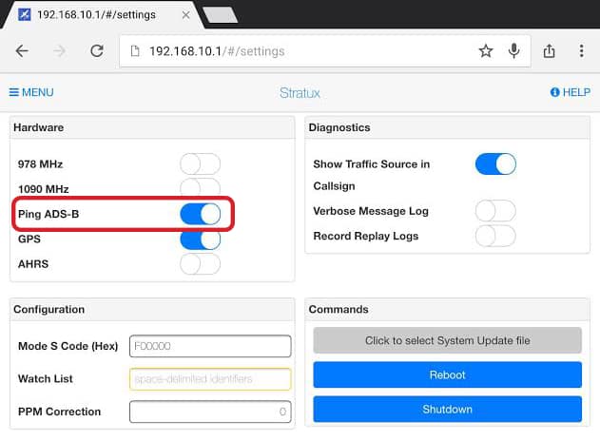
Task: Click the Configuration panel heading
Action: (49, 310)
